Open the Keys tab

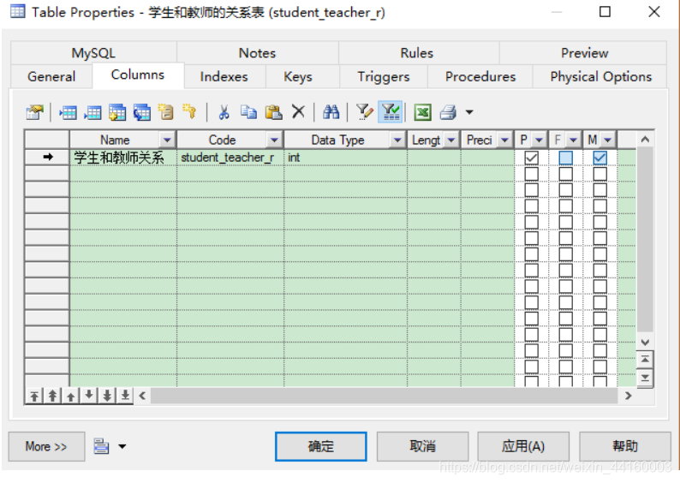tap(298, 77)
